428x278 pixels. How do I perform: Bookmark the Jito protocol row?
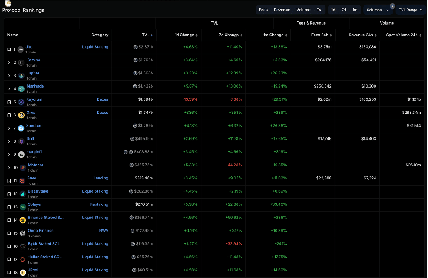tap(9, 49)
